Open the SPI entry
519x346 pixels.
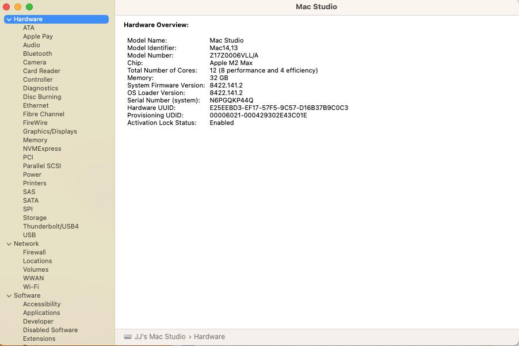[28, 209]
